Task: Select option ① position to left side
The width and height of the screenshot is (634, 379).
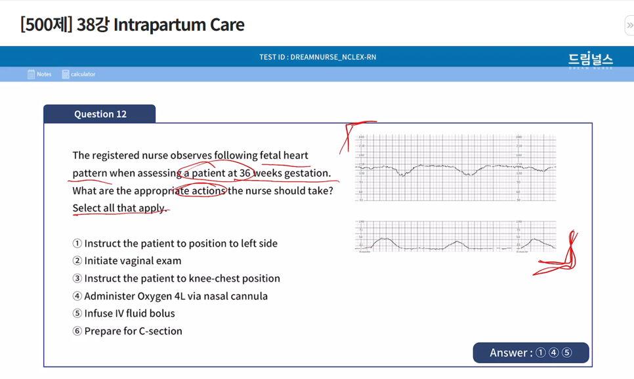Action: click(x=175, y=243)
